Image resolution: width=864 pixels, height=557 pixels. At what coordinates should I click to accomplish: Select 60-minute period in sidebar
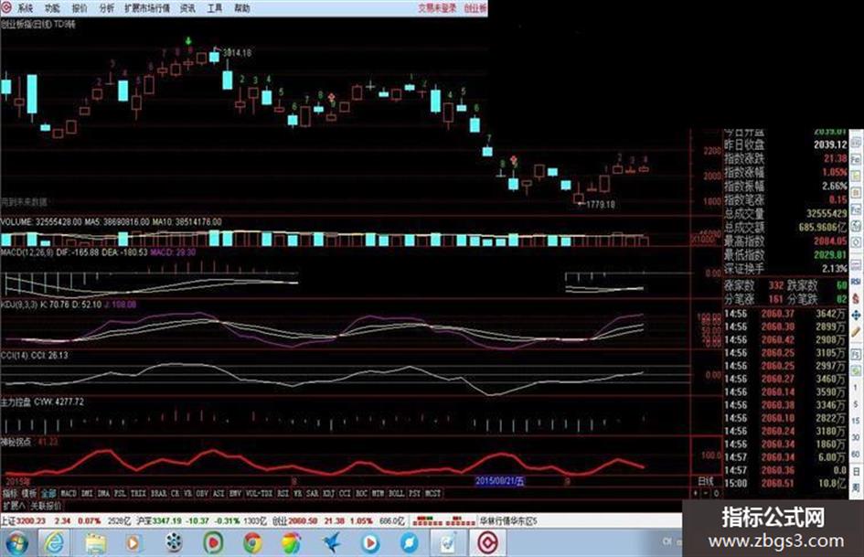[856, 454]
